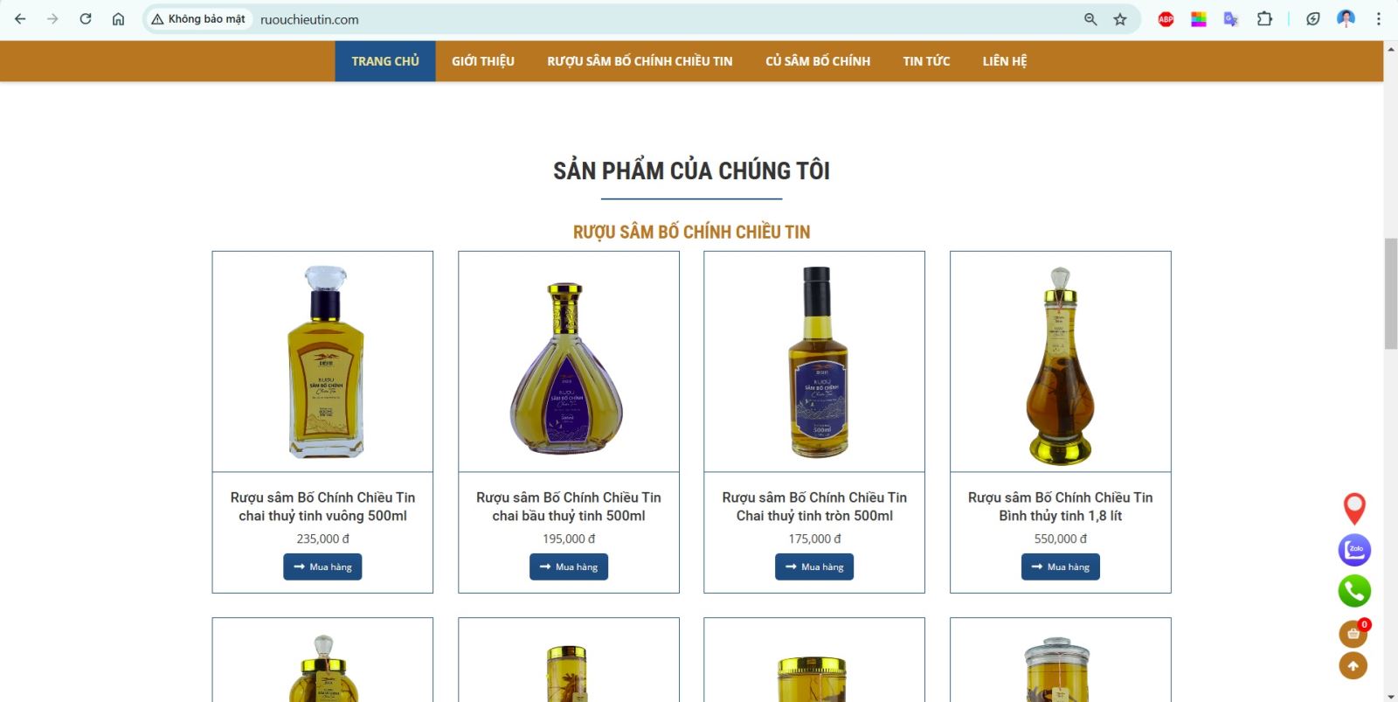Open the Google Translate extension icon
Screen dimensions: 1398x702
pos(1231,19)
